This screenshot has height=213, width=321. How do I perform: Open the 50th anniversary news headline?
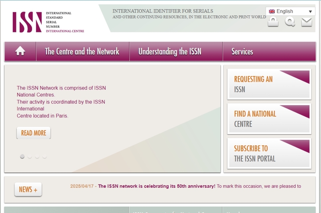[x=156, y=186]
